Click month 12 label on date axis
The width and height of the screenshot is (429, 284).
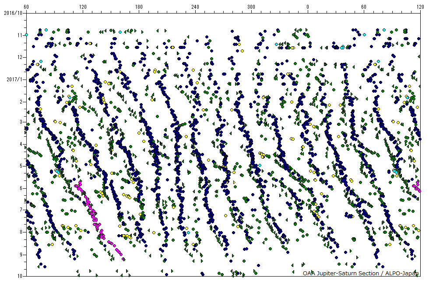[20, 57]
